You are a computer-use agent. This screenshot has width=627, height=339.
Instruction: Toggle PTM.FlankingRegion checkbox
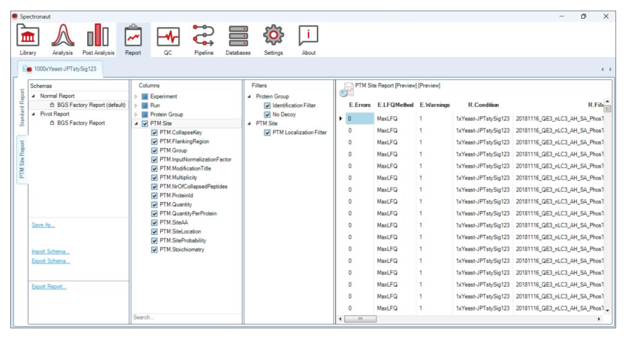click(x=154, y=141)
